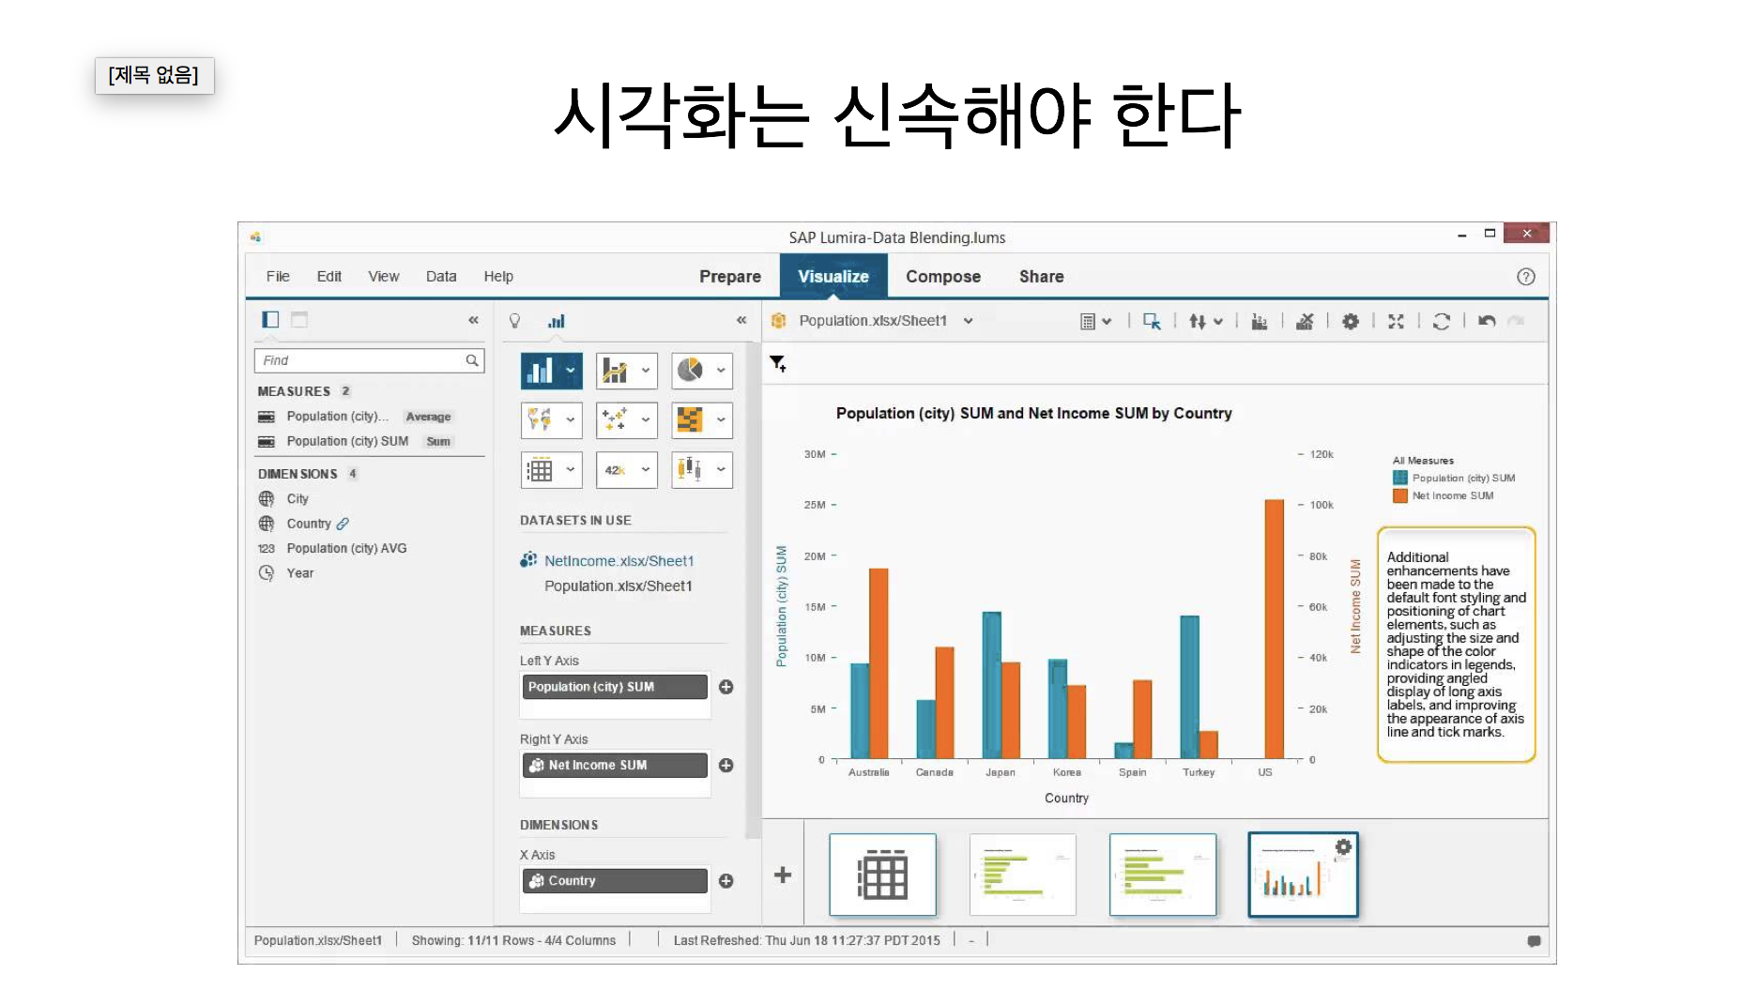Click the clear chart icon
Image resolution: width=1742 pixels, height=989 pixels.
(x=1305, y=321)
